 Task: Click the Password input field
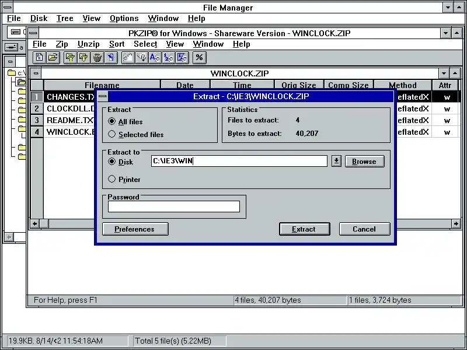tap(174, 206)
